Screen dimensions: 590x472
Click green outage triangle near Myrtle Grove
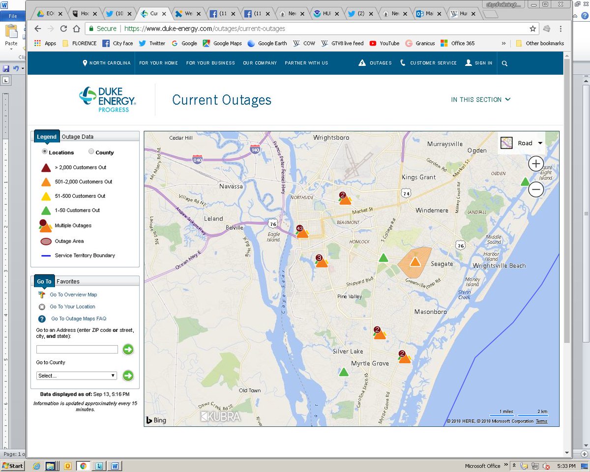pos(344,372)
